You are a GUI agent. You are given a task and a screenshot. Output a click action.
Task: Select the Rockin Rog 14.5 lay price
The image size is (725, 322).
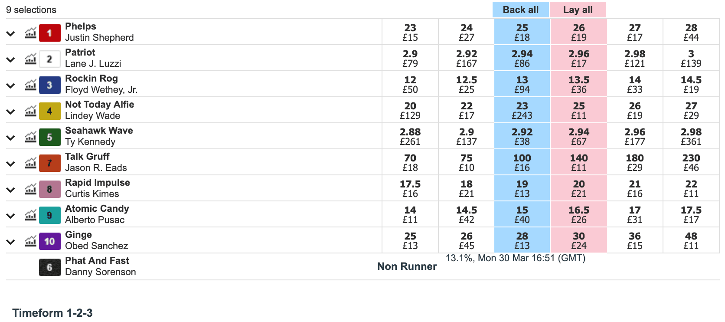(x=691, y=84)
